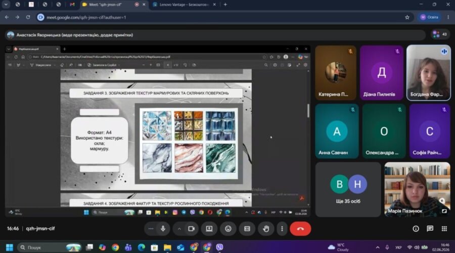Turn off the camera in Meet
The width and height of the screenshot is (455, 253).
(191, 229)
